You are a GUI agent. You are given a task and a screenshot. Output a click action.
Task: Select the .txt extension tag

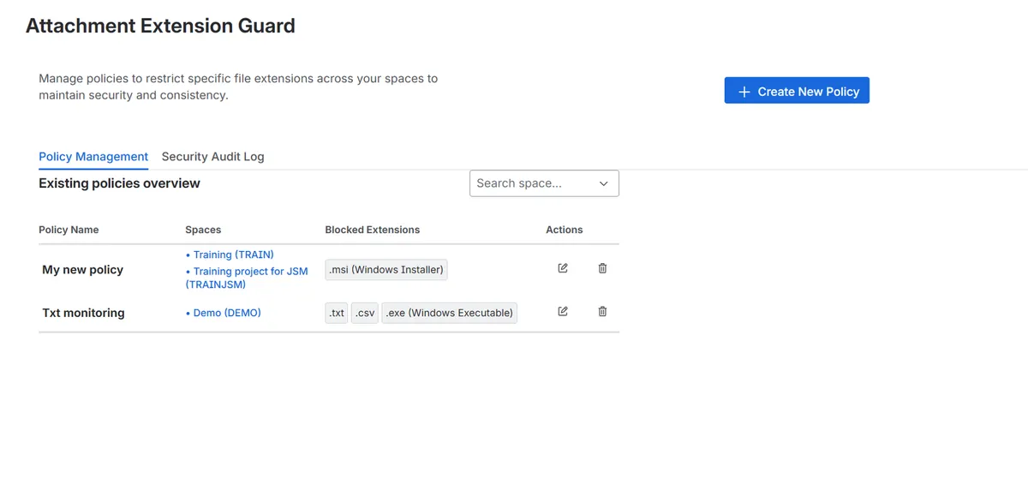click(x=337, y=313)
